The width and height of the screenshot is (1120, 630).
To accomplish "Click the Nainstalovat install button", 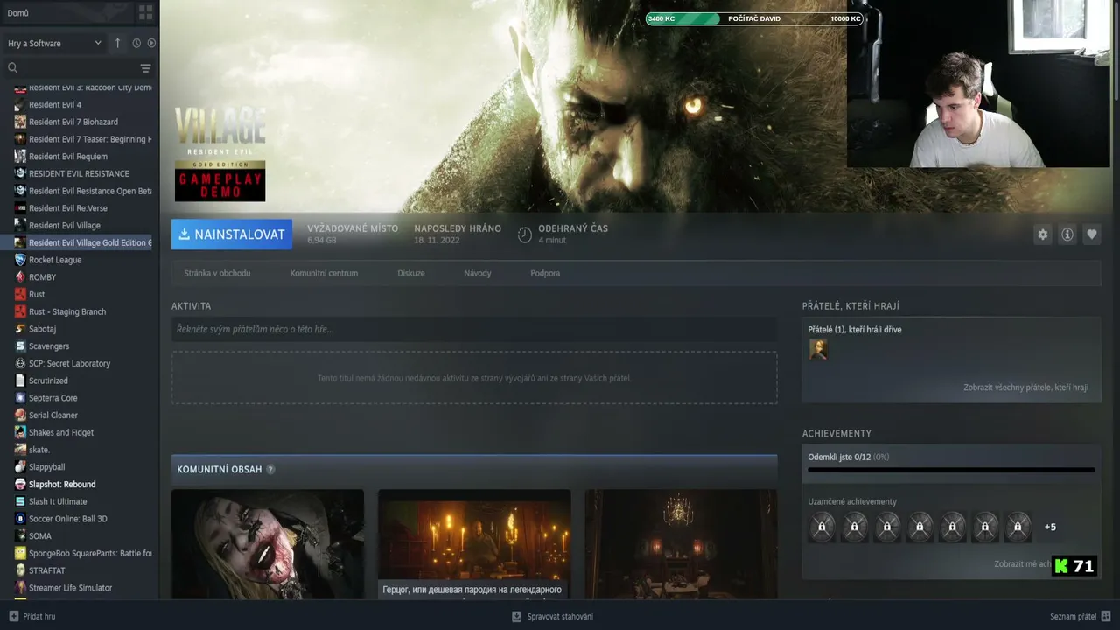I will [232, 234].
